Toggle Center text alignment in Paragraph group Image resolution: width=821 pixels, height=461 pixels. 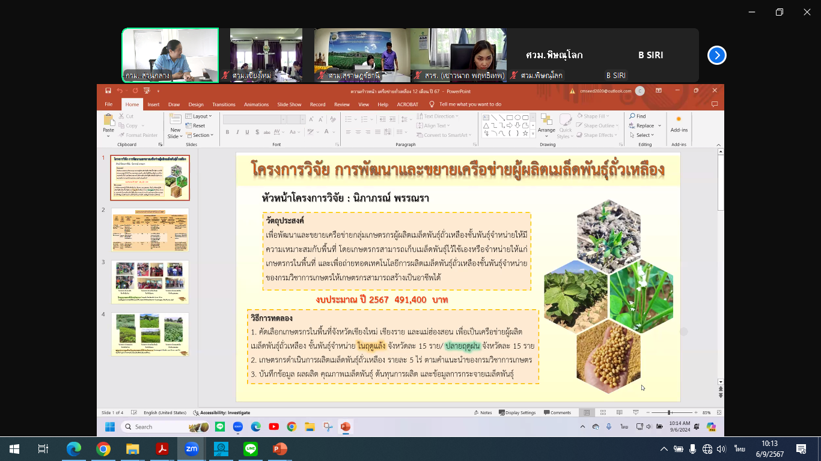pos(358,132)
